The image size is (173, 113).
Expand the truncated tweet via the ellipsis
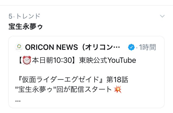[x=18, y=101]
